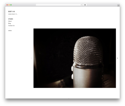Open the browser download indicator button
This screenshot has height=106, width=125.
click(85, 5)
